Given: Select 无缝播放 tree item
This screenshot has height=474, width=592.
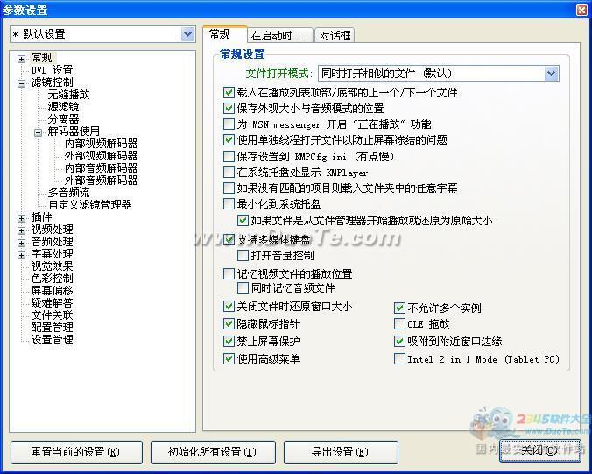Looking at the screenshot, I should click(x=68, y=95).
